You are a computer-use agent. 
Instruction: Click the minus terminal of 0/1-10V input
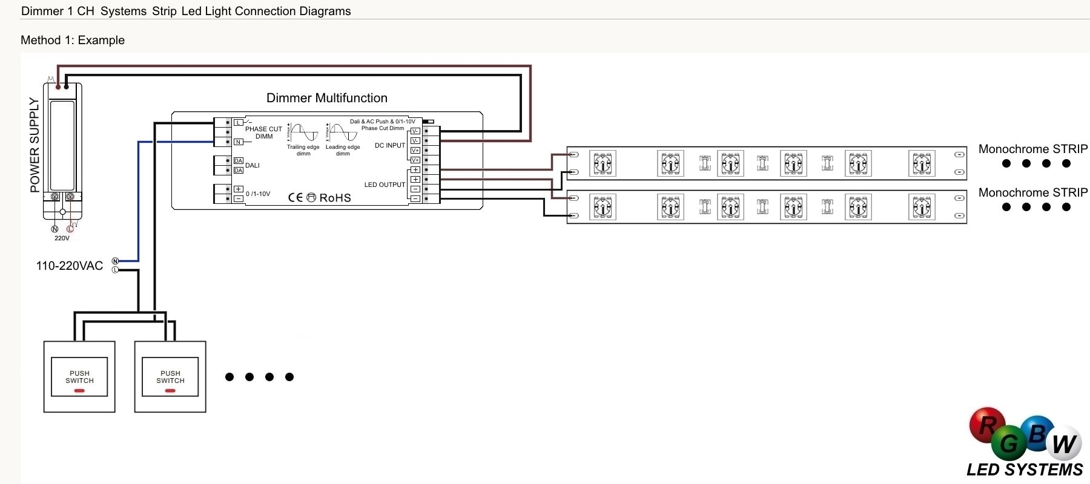[x=239, y=198]
